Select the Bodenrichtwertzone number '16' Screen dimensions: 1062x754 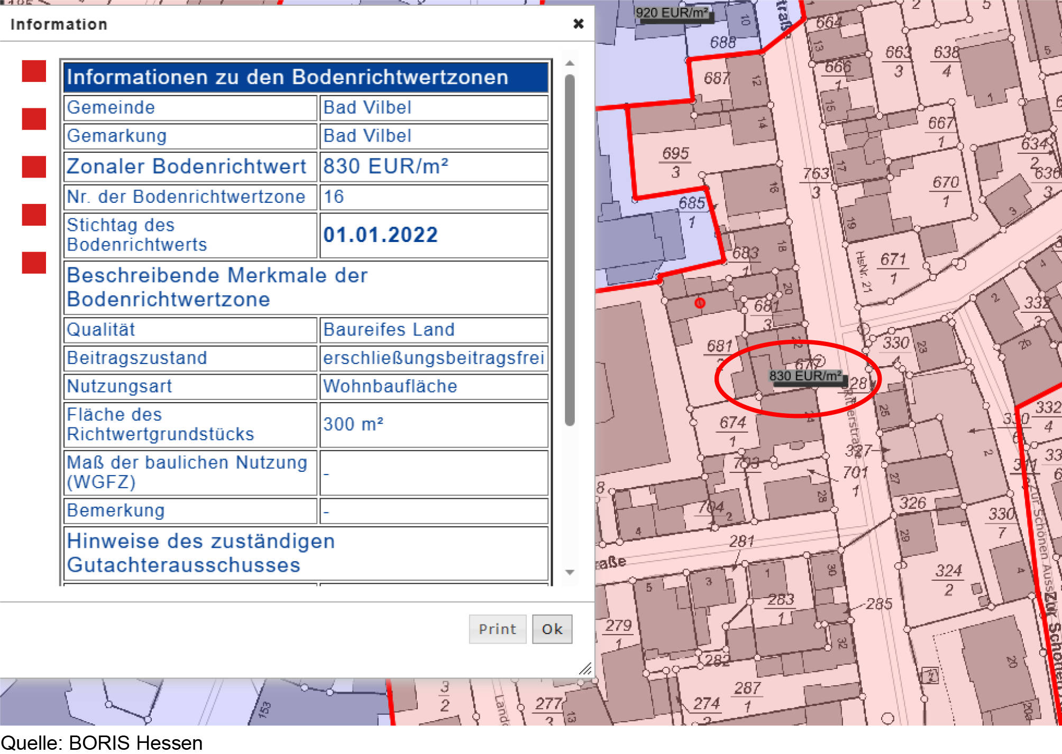(x=334, y=197)
